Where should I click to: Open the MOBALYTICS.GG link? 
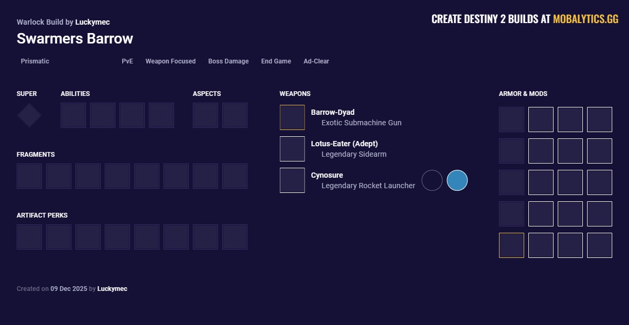tap(585, 19)
